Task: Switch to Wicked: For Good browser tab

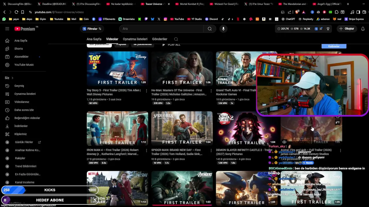Action: click(x=225, y=4)
